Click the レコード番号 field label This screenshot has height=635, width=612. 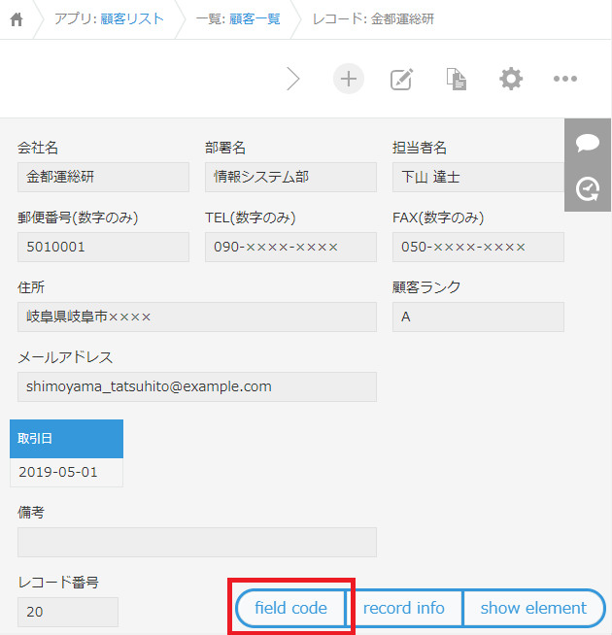(x=58, y=583)
